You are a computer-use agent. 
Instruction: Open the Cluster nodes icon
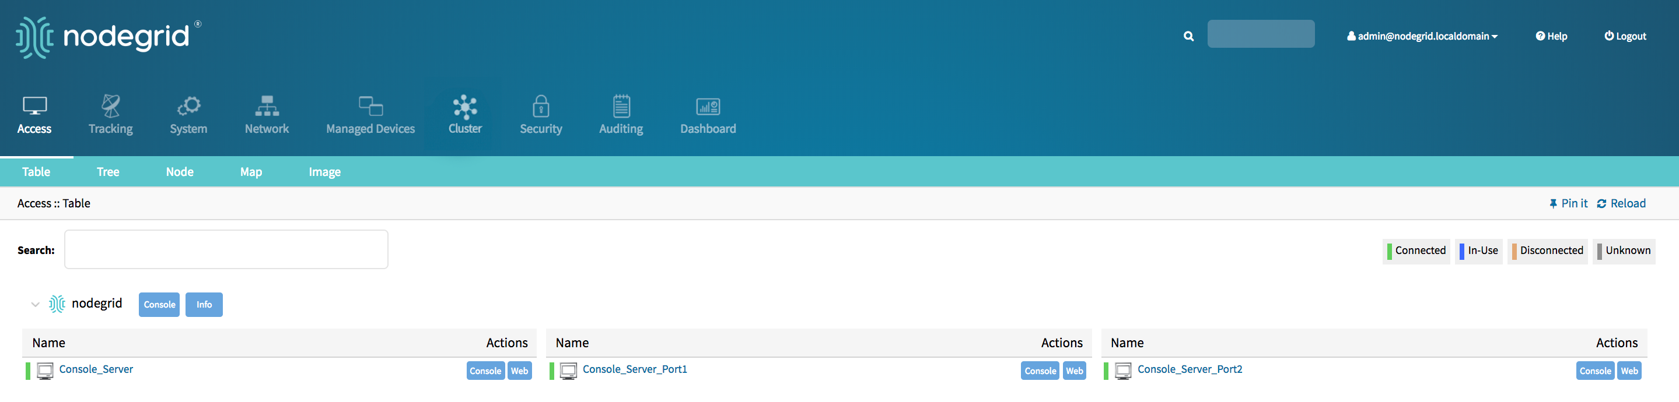[465, 107]
